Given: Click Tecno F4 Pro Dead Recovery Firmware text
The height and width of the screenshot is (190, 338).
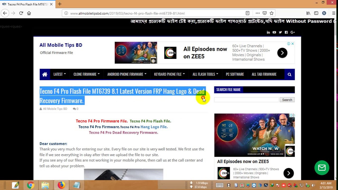Looking at the screenshot, I should [123, 132].
